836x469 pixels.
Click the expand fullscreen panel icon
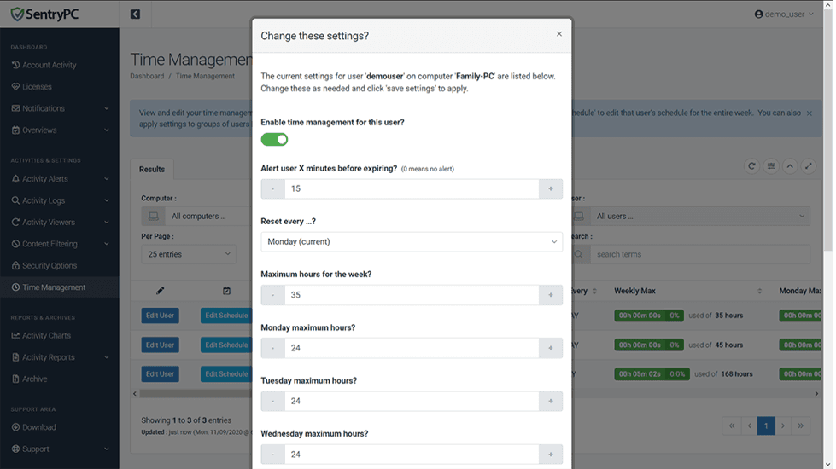809,166
